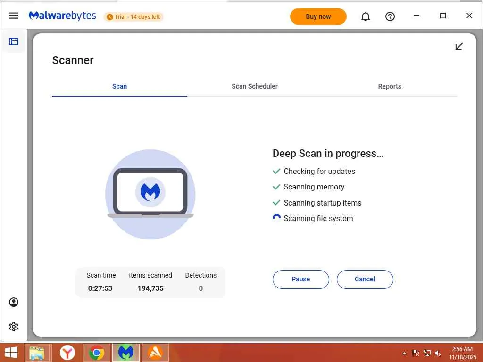Click the network tray icon

click(427, 353)
